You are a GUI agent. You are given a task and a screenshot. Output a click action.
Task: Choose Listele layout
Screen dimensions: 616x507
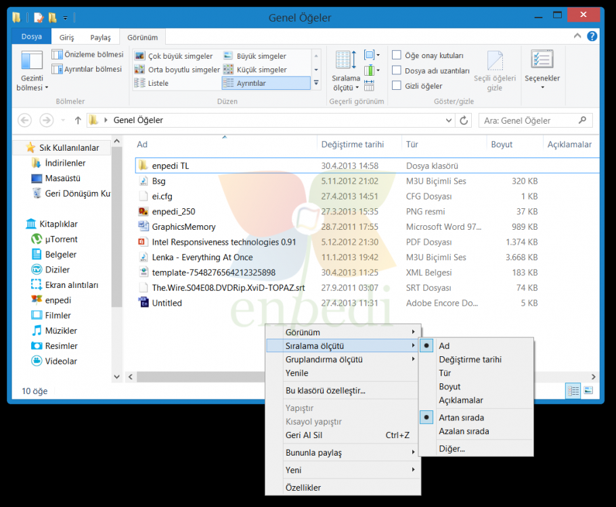(x=152, y=83)
